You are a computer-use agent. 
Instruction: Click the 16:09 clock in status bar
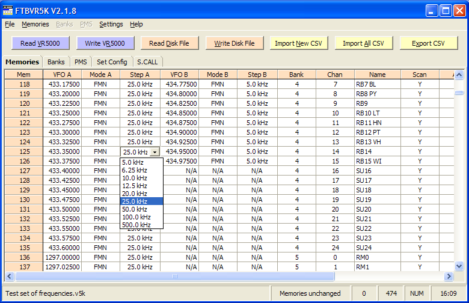point(449,293)
